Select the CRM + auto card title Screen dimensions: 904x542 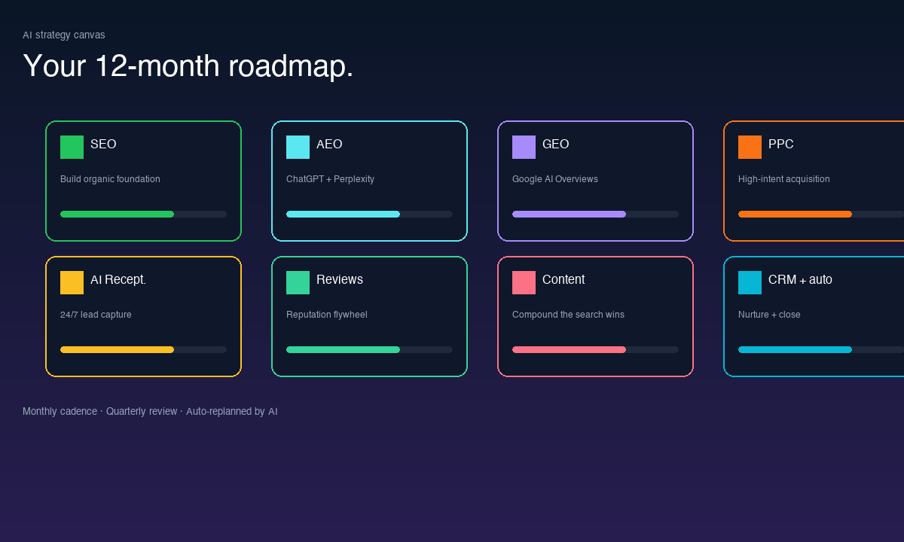[x=800, y=279]
